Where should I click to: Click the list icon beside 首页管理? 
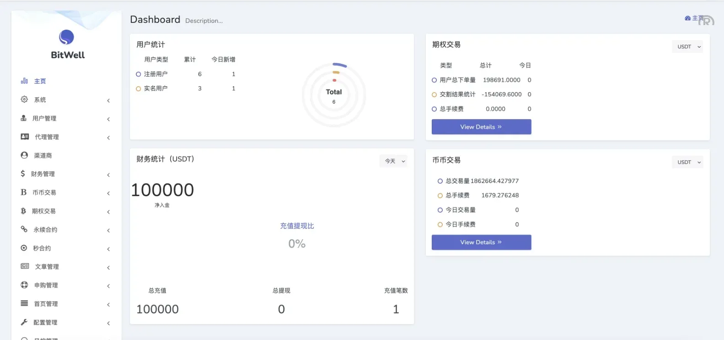(24, 303)
